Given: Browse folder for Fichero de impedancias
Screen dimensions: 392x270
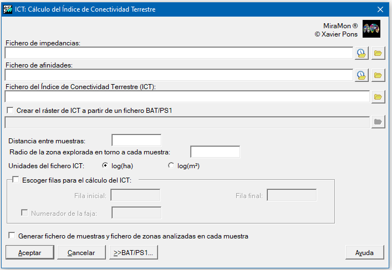Looking at the screenshot, I should (378, 53).
